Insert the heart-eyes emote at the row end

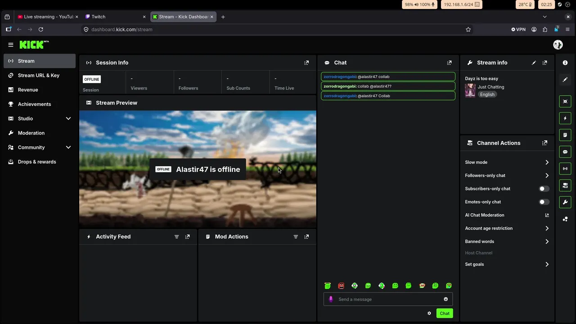[449, 286]
